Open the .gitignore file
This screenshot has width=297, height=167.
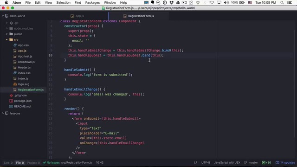click(x=20, y=95)
